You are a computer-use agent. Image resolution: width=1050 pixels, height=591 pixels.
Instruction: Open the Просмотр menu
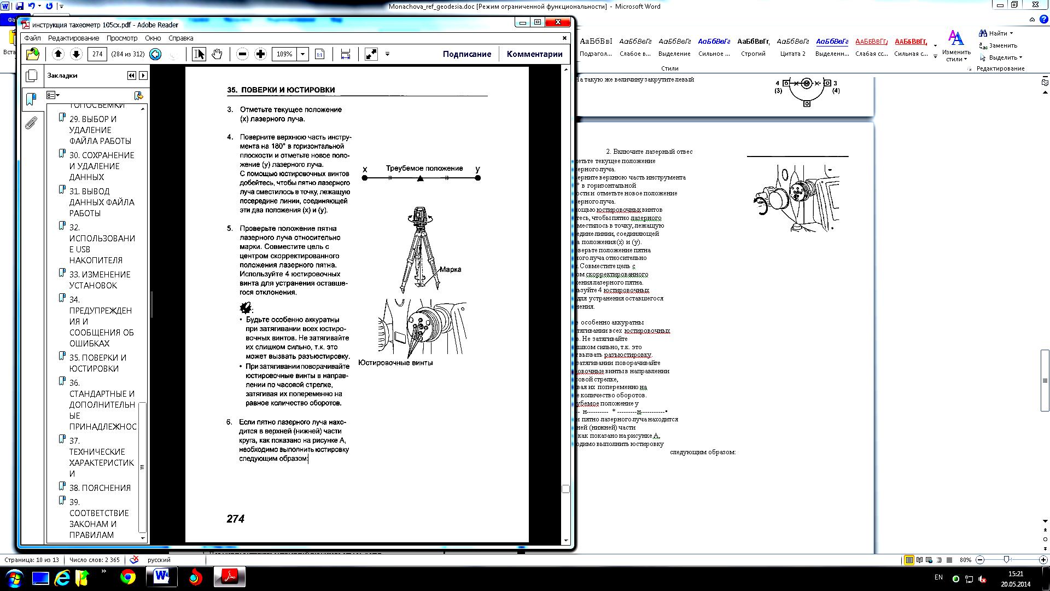122,38
